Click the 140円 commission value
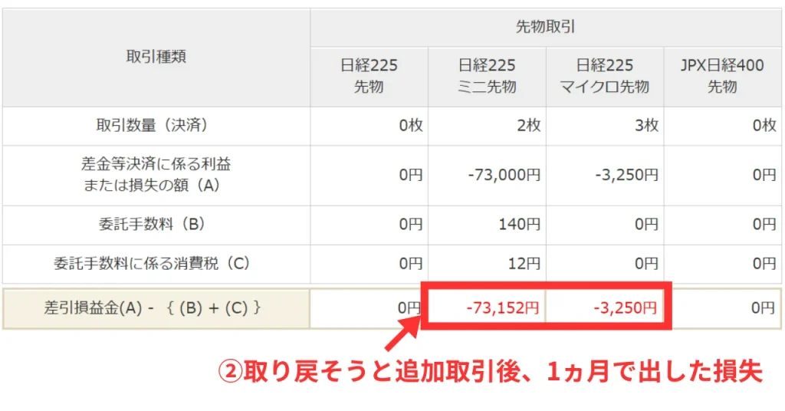Image resolution: width=785 pixels, height=411 pixels. 524,225
